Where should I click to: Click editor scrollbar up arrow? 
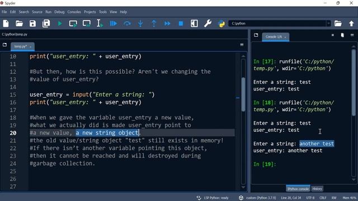(x=243, y=56)
